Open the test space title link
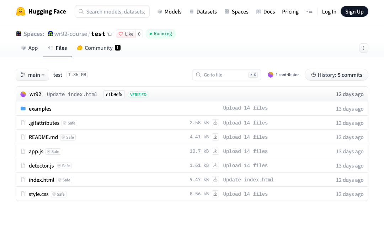This screenshot has width=384, height=249. 98,34
